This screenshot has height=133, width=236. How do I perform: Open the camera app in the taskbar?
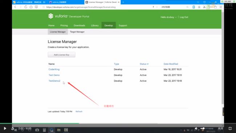[x=37, y=130]
